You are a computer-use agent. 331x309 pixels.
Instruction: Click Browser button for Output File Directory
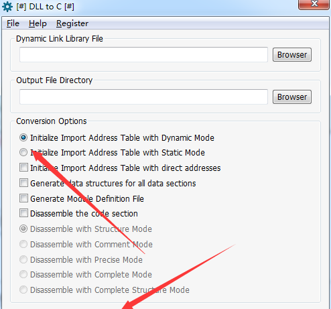tap(292, 97)
